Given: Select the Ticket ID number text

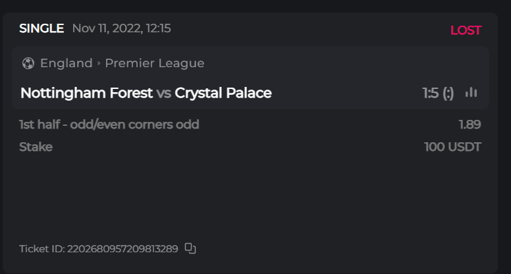Looking at the screenshot, I should [122, 249].
